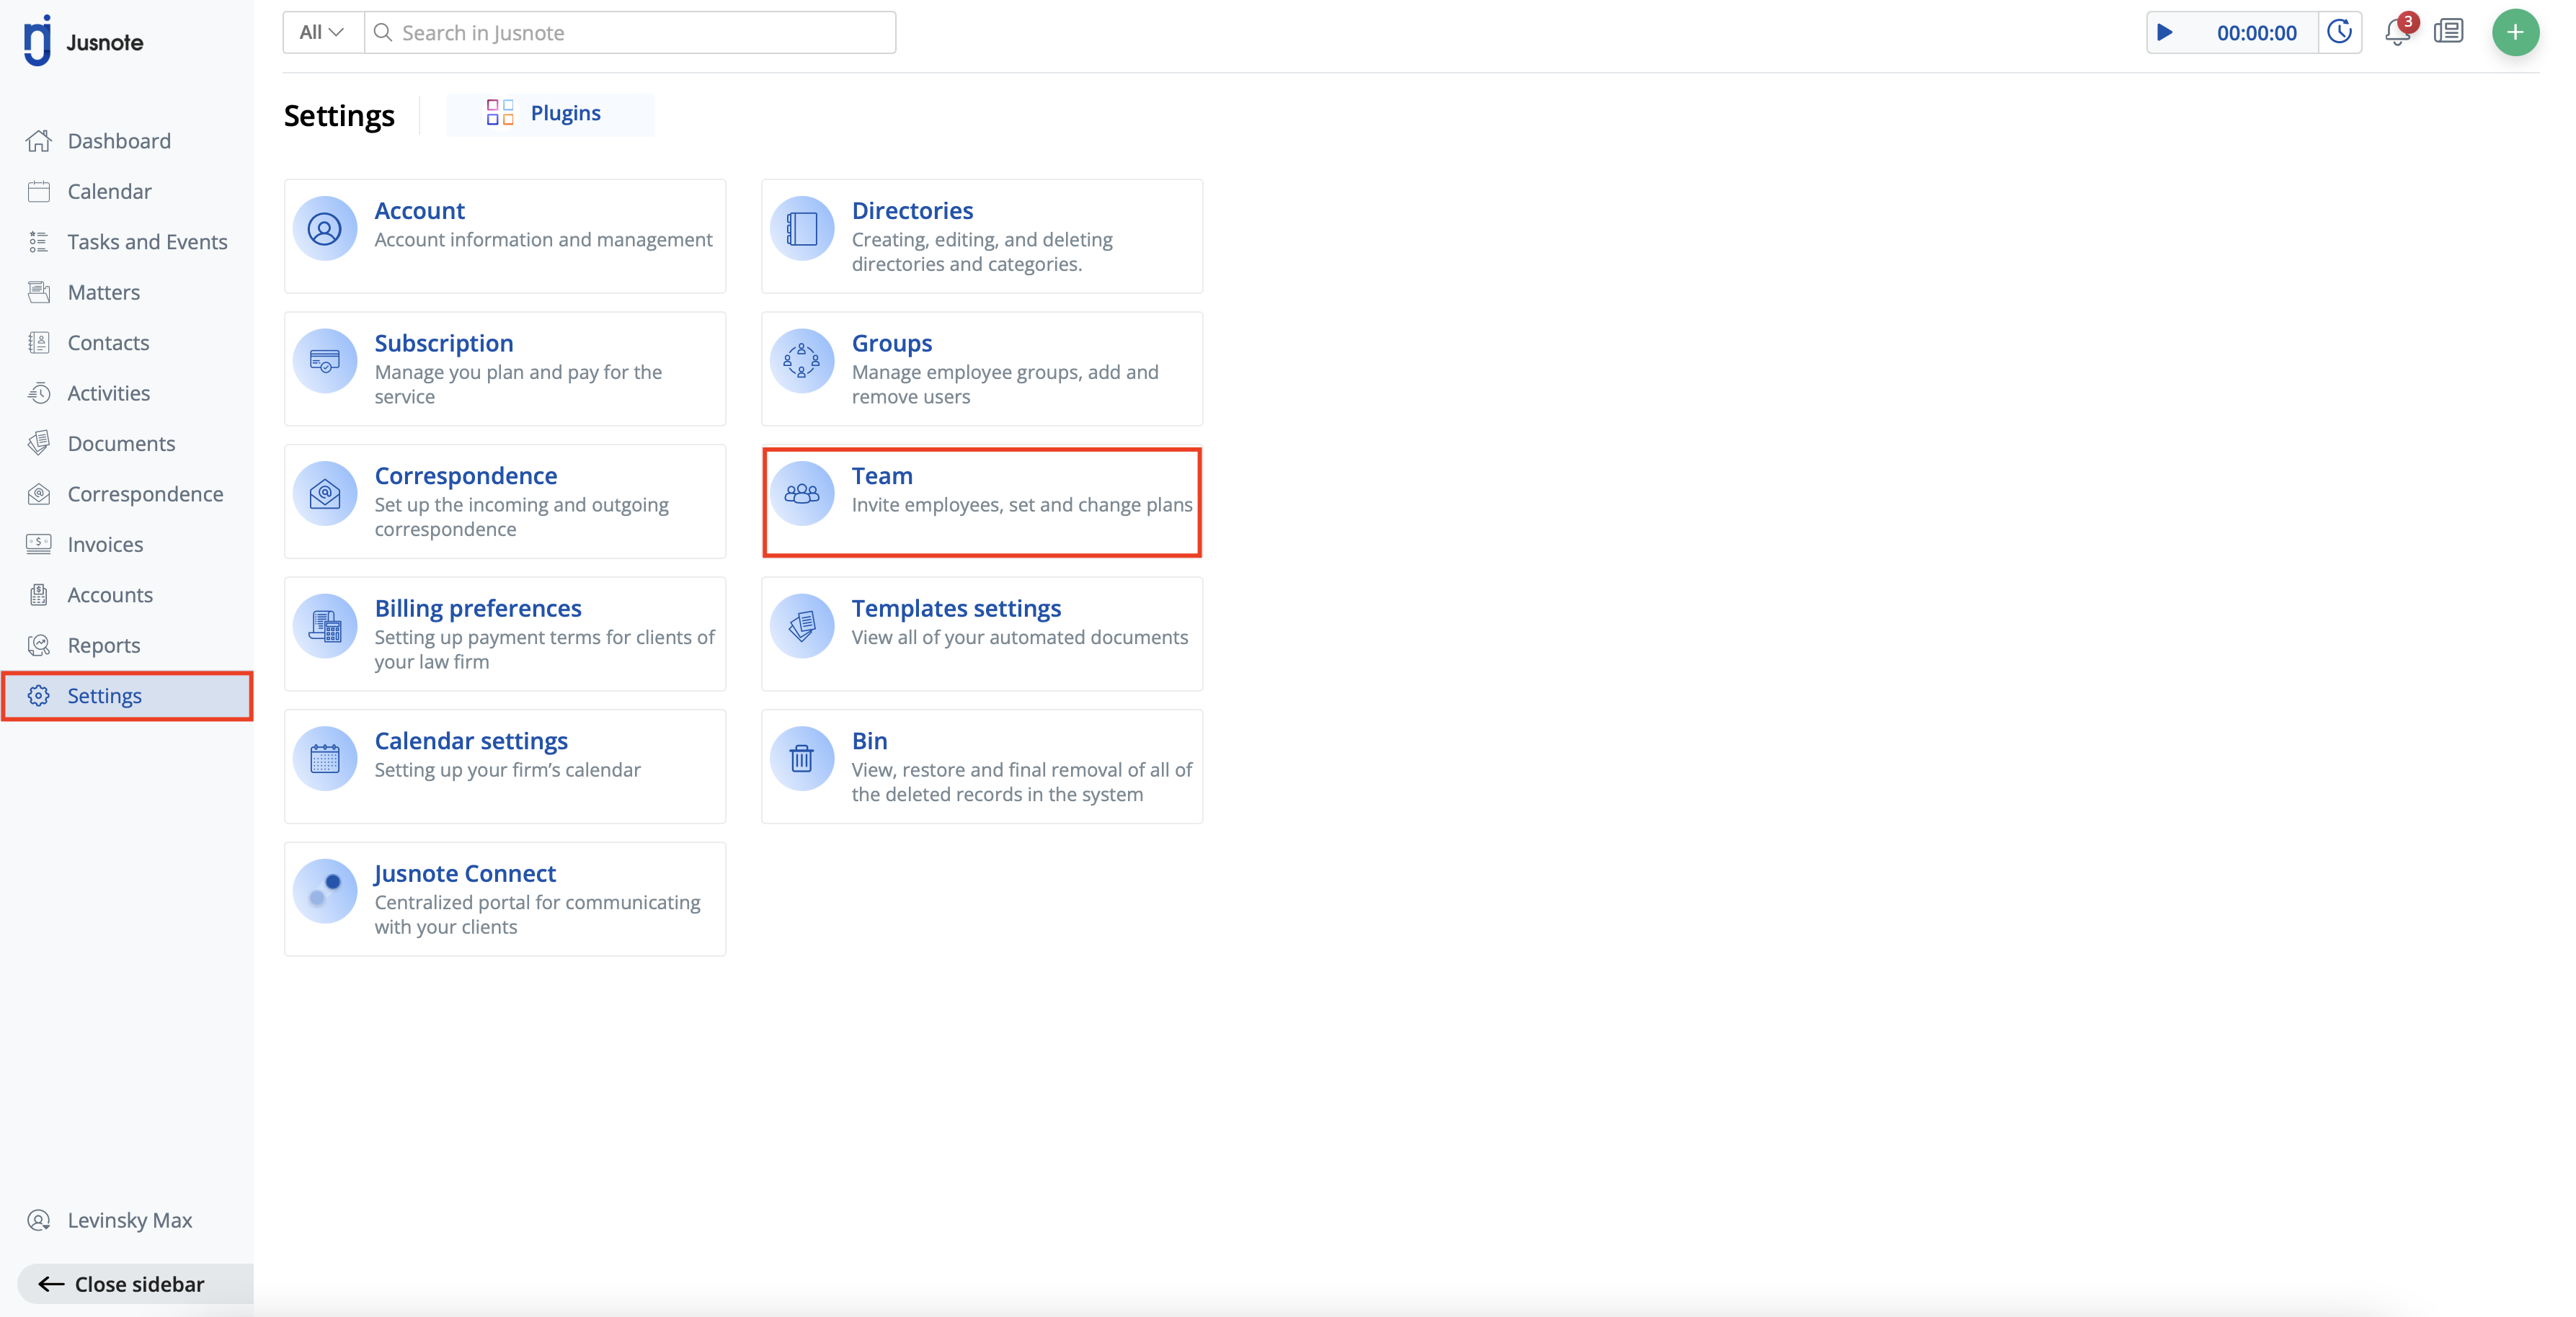This screenshot has width=2576, height=1317.
Task: Click the Jusnote Connect dots icon
Action: tap(325, 891)
